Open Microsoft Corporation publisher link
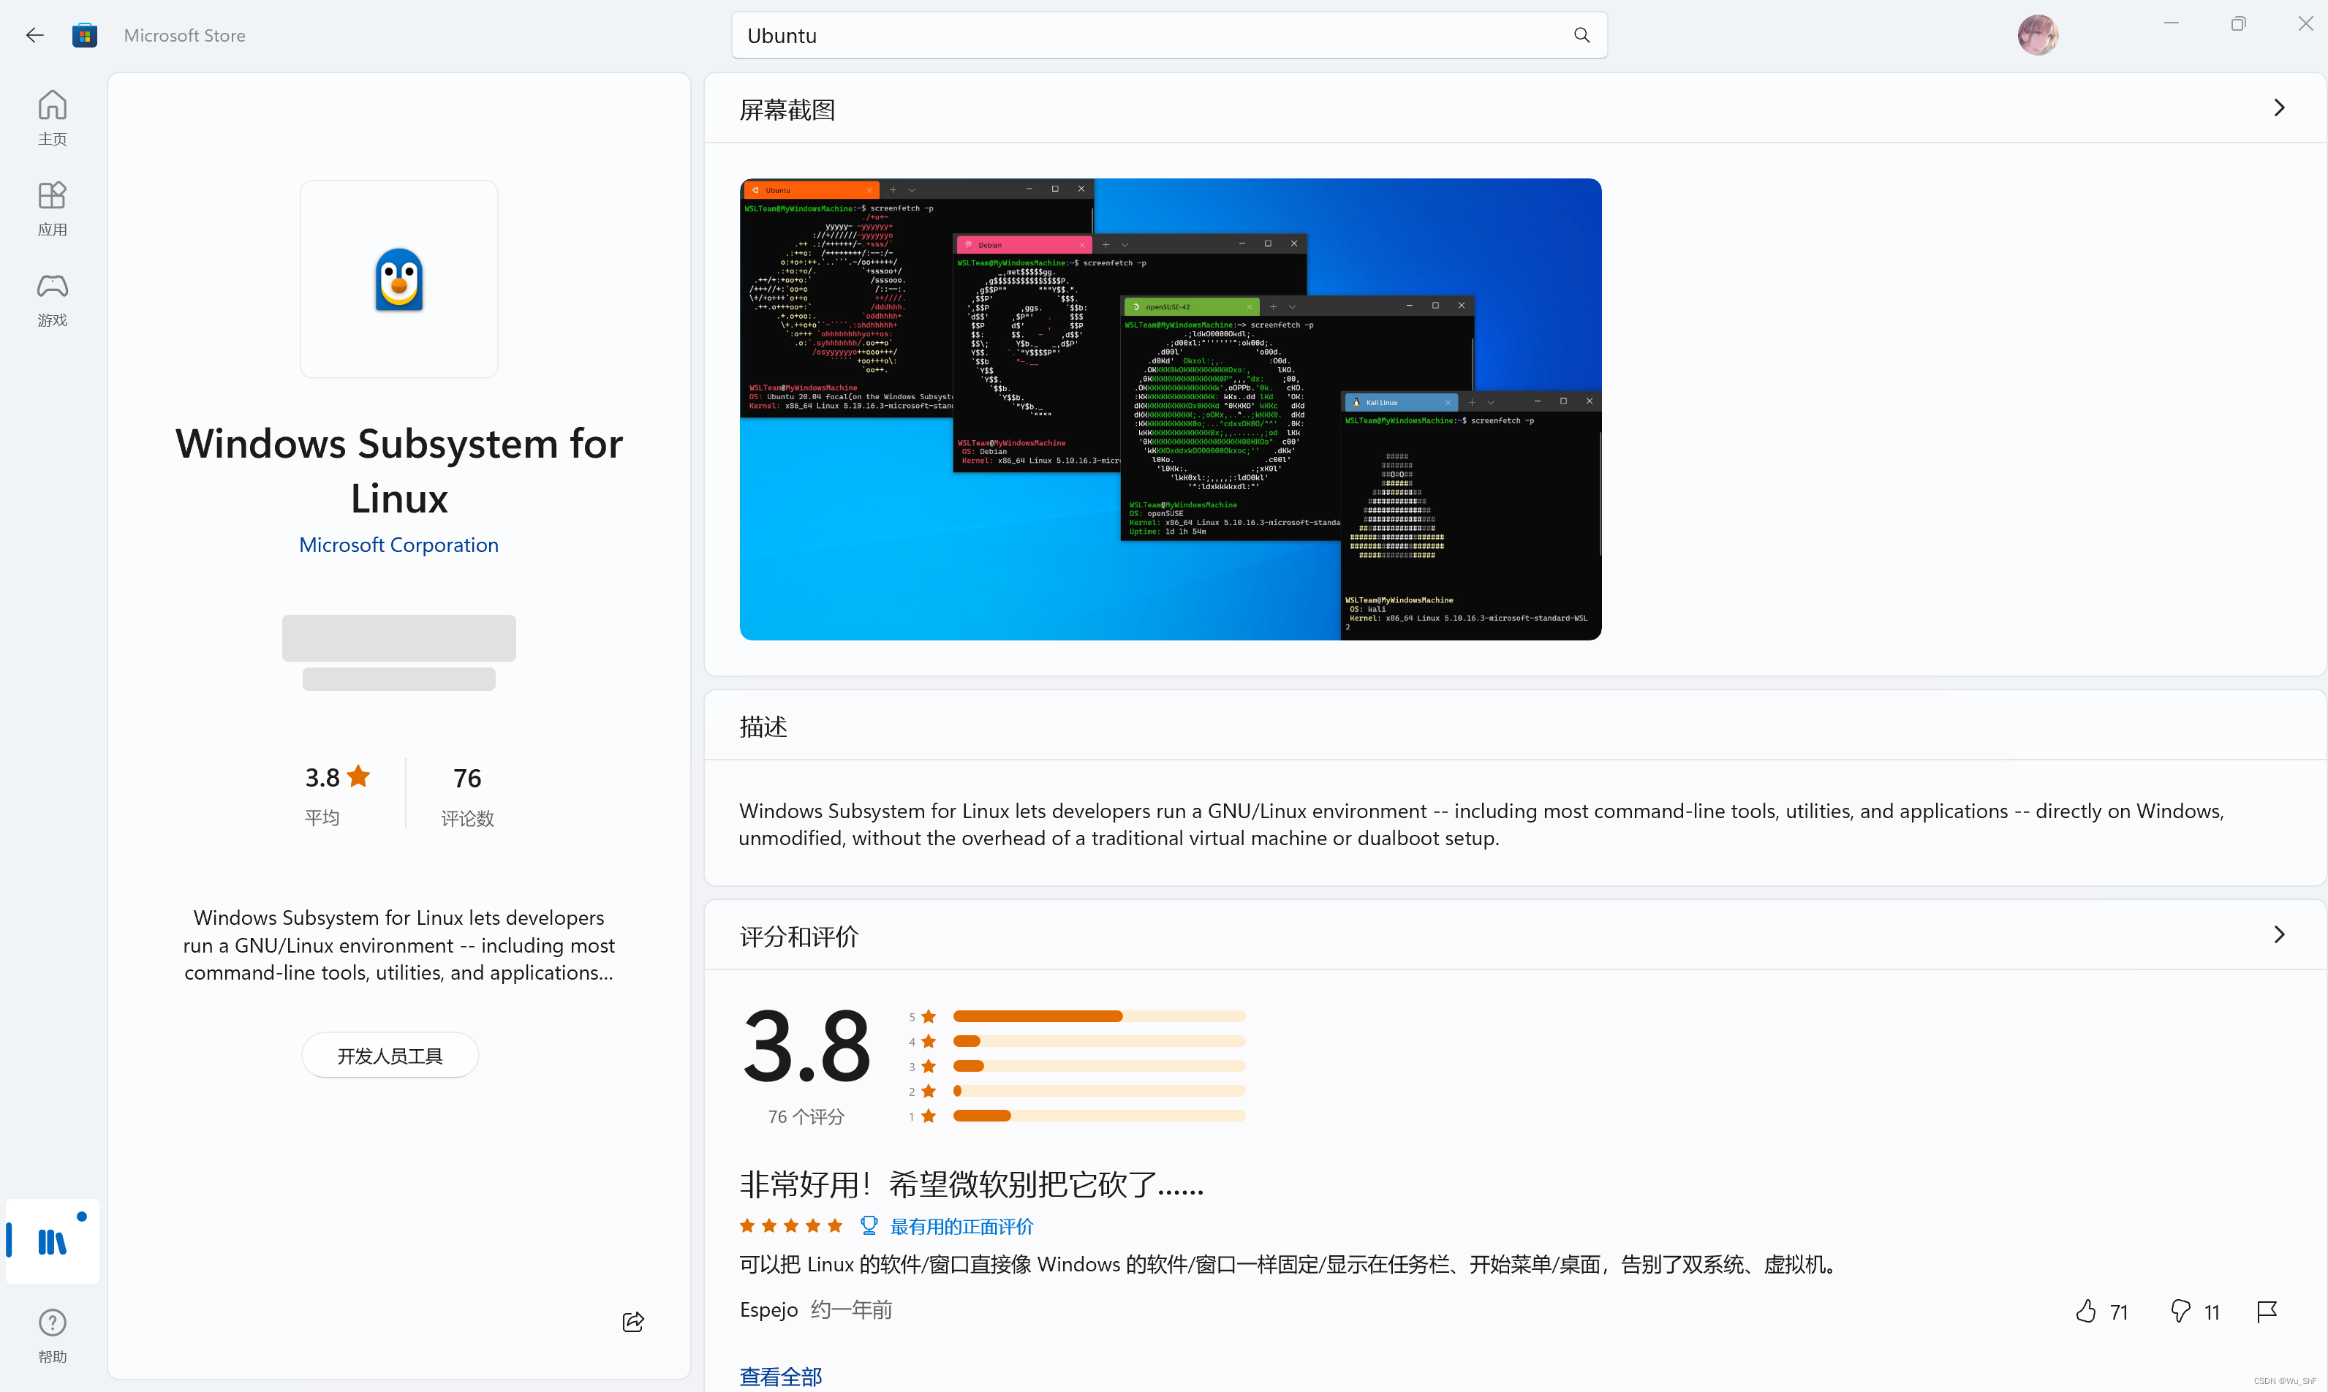2328x1392 pixels. tap(398, 545)
